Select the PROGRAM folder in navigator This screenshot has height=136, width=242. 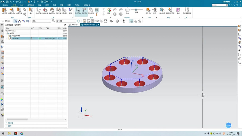[x=15, y=36]
